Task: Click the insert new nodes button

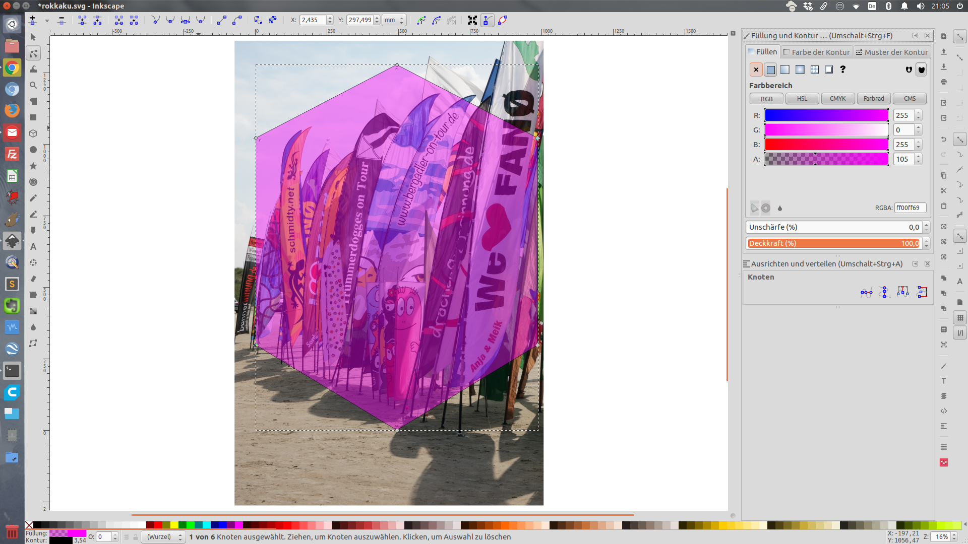Action: tap(33, 20)
